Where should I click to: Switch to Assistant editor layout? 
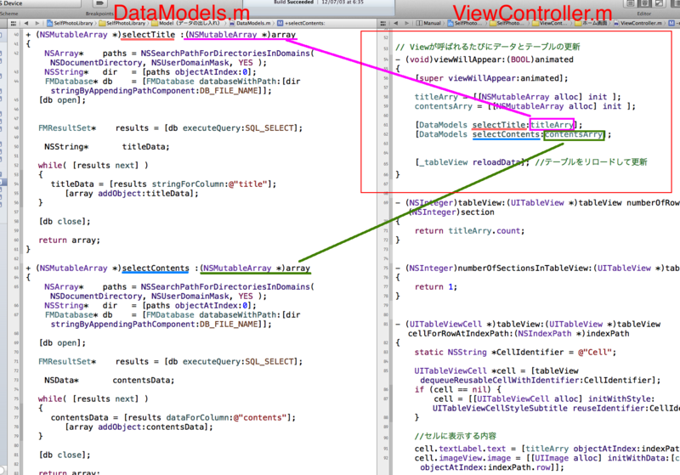click(645, 3)
